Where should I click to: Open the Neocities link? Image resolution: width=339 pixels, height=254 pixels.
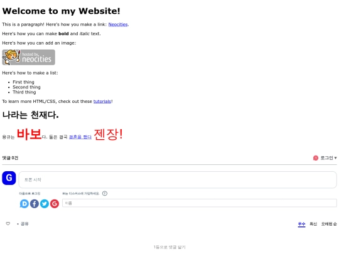tap(118, 24)
